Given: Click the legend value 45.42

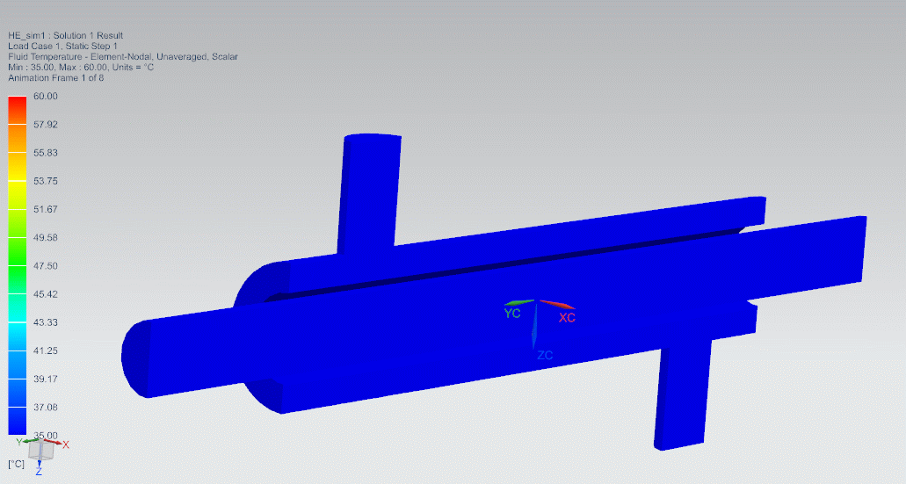Looking at the screenshot, I should [45, 294].
